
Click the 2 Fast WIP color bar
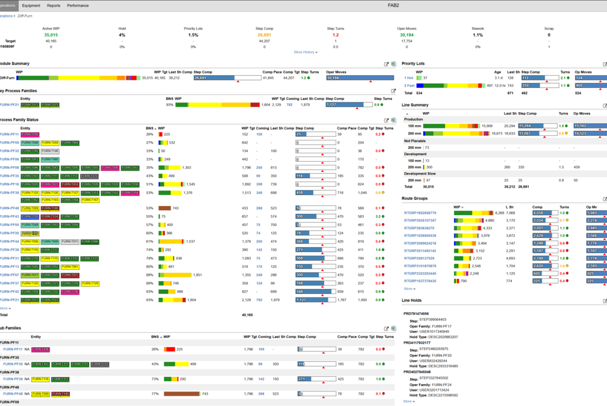tap(450, 86)
